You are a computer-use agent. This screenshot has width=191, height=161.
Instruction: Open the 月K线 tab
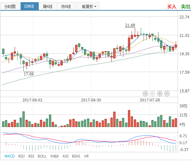pos(66,6)
